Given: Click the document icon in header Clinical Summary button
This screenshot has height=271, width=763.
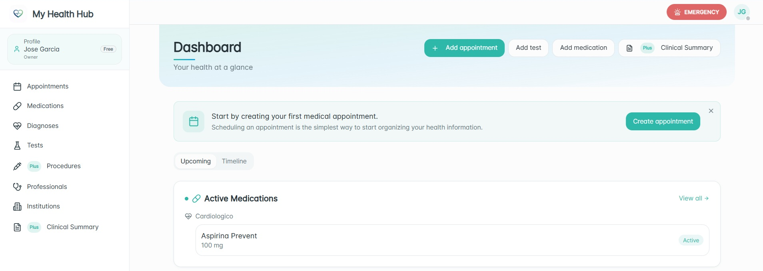Looking at the screenshot, I should tap(629, 48).
